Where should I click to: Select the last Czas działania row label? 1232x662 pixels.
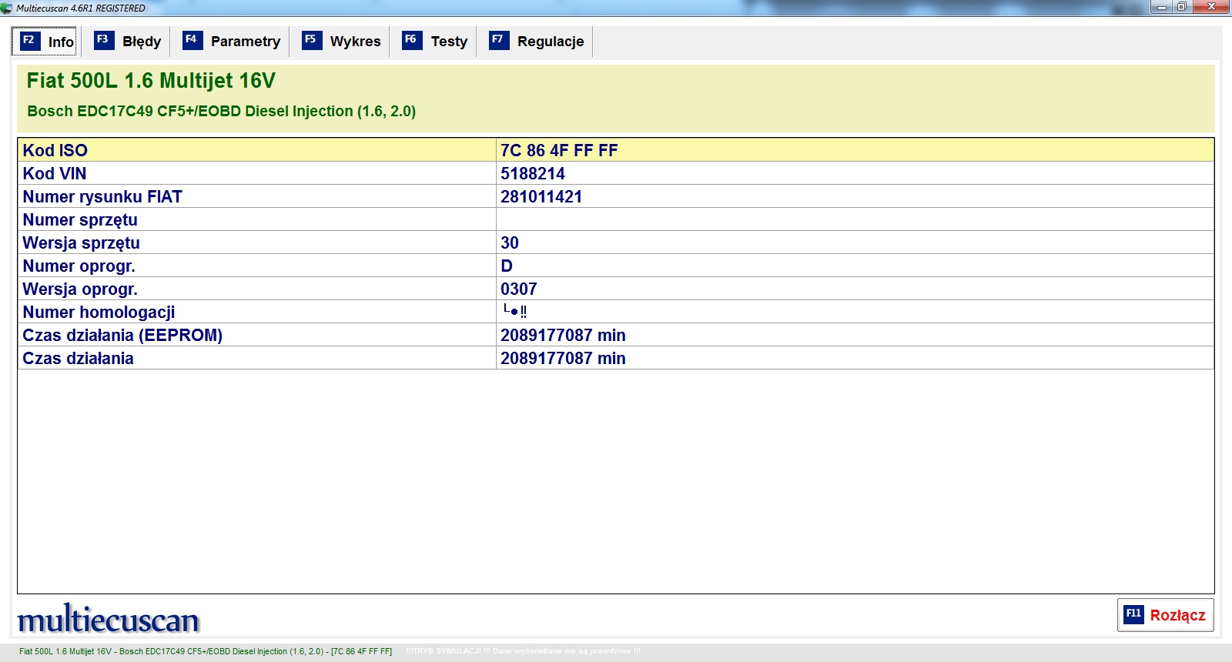(x=78, y=358)
